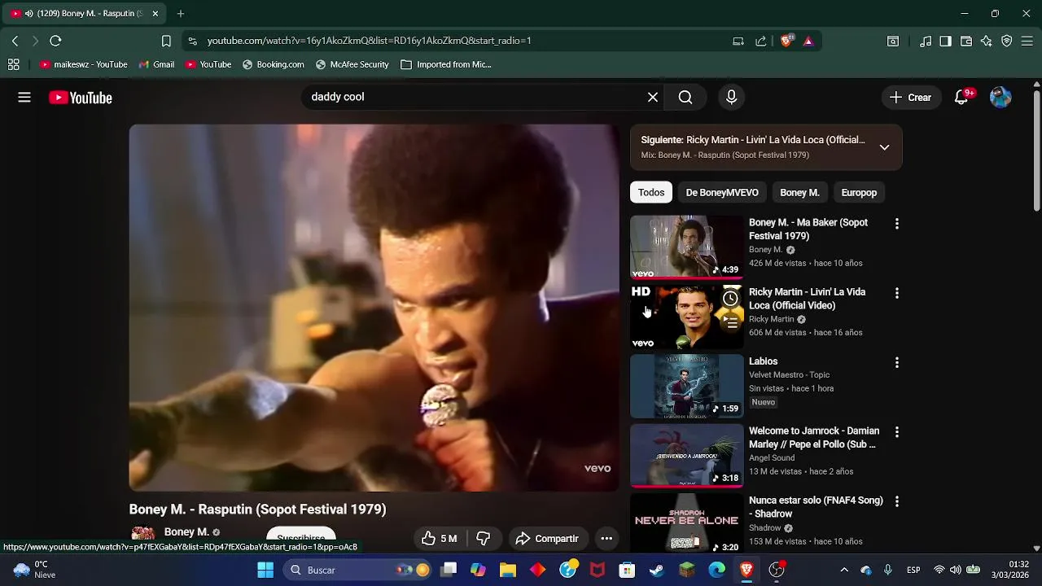Click the Rasputin video player

click(374, 308)
